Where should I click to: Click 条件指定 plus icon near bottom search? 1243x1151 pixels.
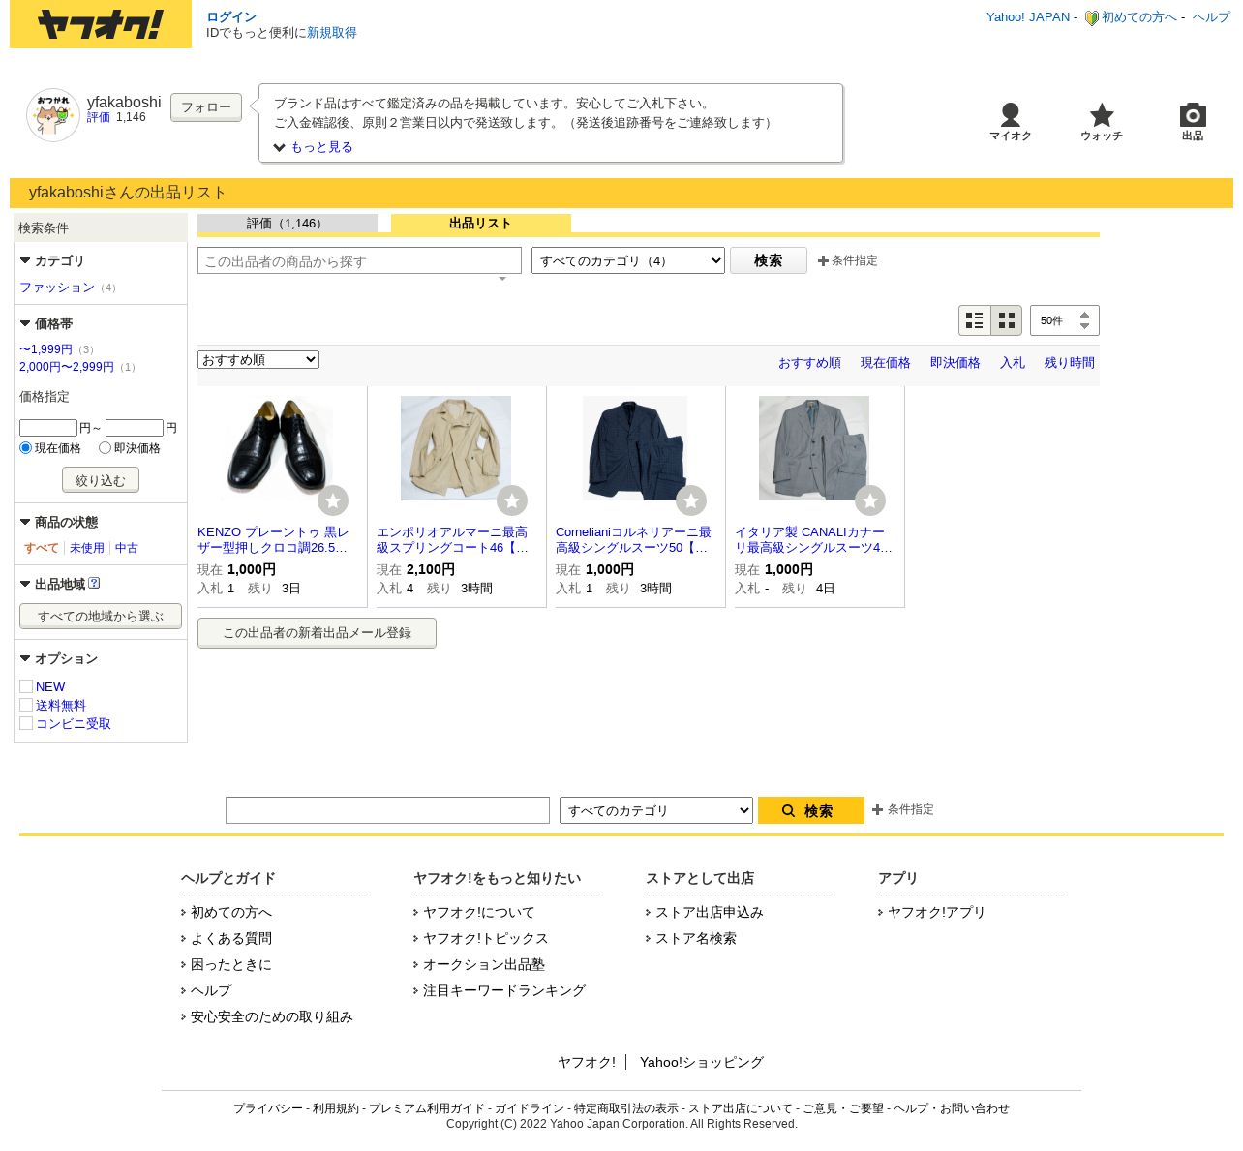[877, 810]
